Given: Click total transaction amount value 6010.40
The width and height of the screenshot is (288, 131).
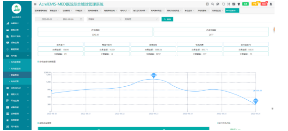Looking at the screenshot, I should click(95, 34).
